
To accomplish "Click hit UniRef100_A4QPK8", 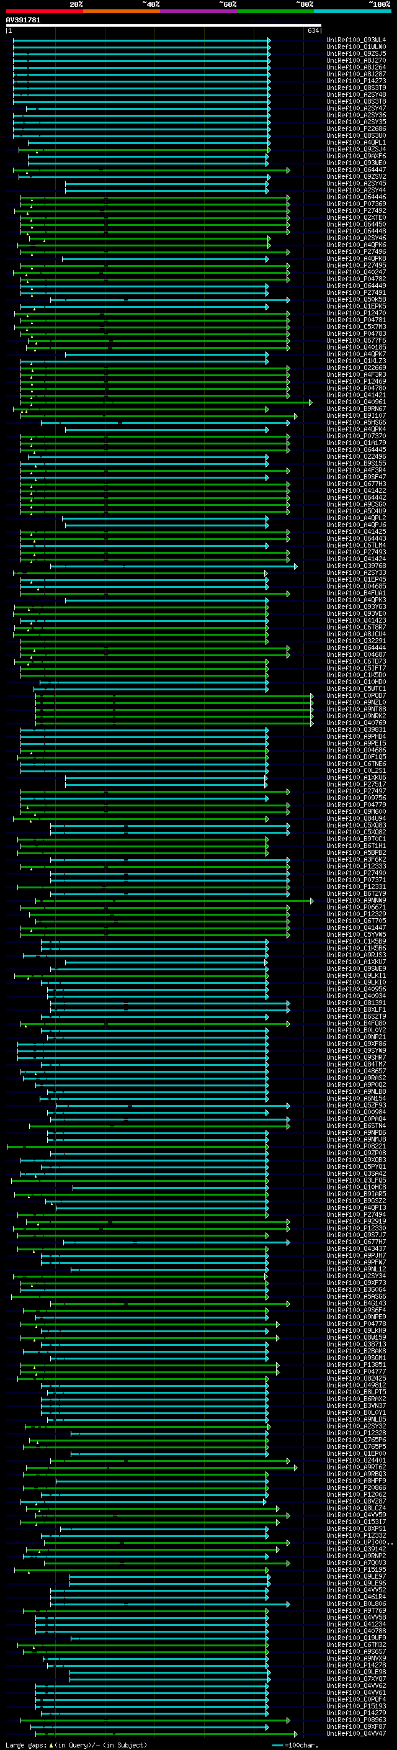I will coord(356,259).
